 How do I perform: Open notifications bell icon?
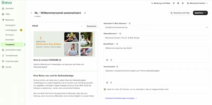pyautogui.click(x=183, y=3)
